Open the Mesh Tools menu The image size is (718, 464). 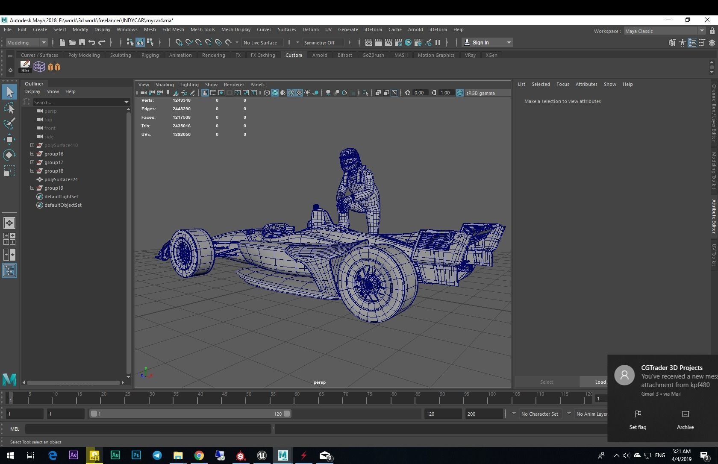pyautogui.click(x=203, y=29)
